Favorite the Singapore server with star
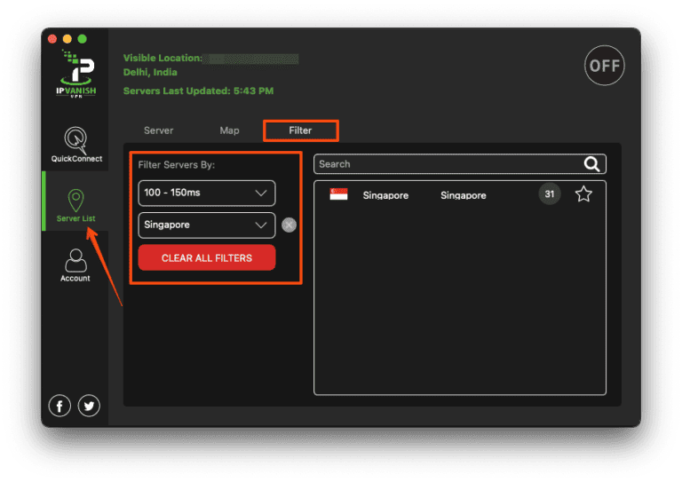 (x=583, y=194)
